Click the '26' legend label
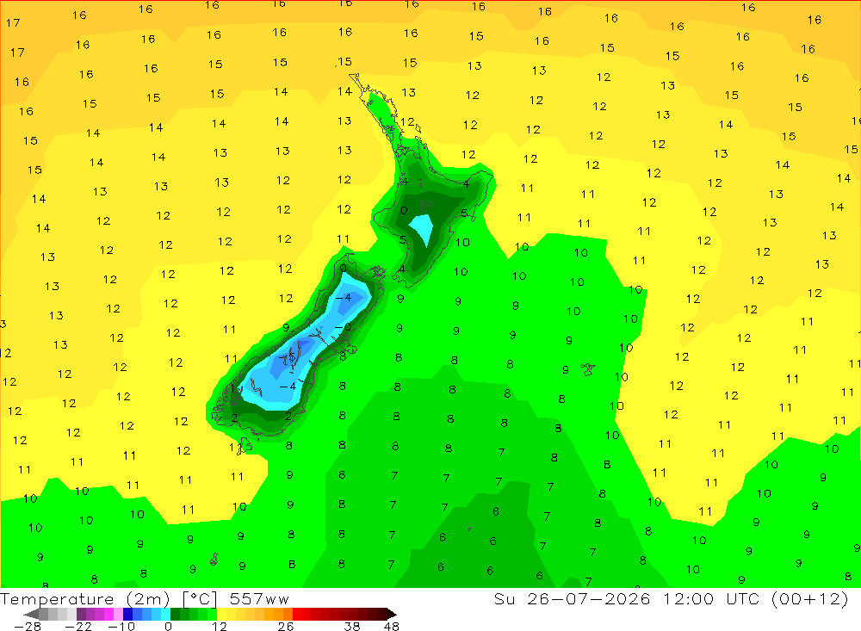This screenshot has width=861, height=631. [x=286, y=627]
